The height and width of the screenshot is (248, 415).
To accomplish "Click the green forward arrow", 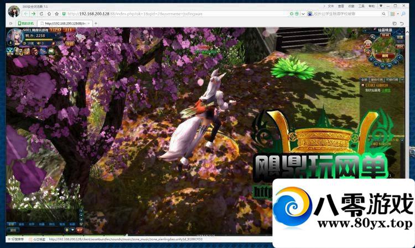I will (x=33, y=14).
